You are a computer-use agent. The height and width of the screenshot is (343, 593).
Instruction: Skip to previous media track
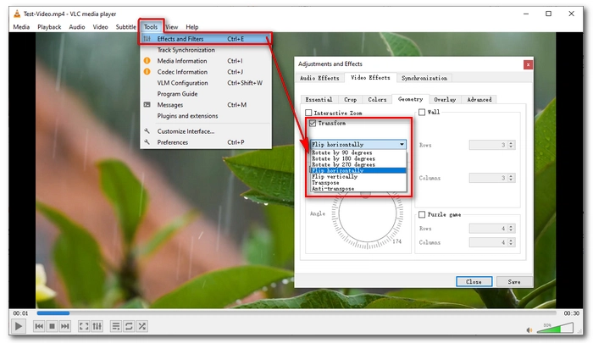click(39, 326)
